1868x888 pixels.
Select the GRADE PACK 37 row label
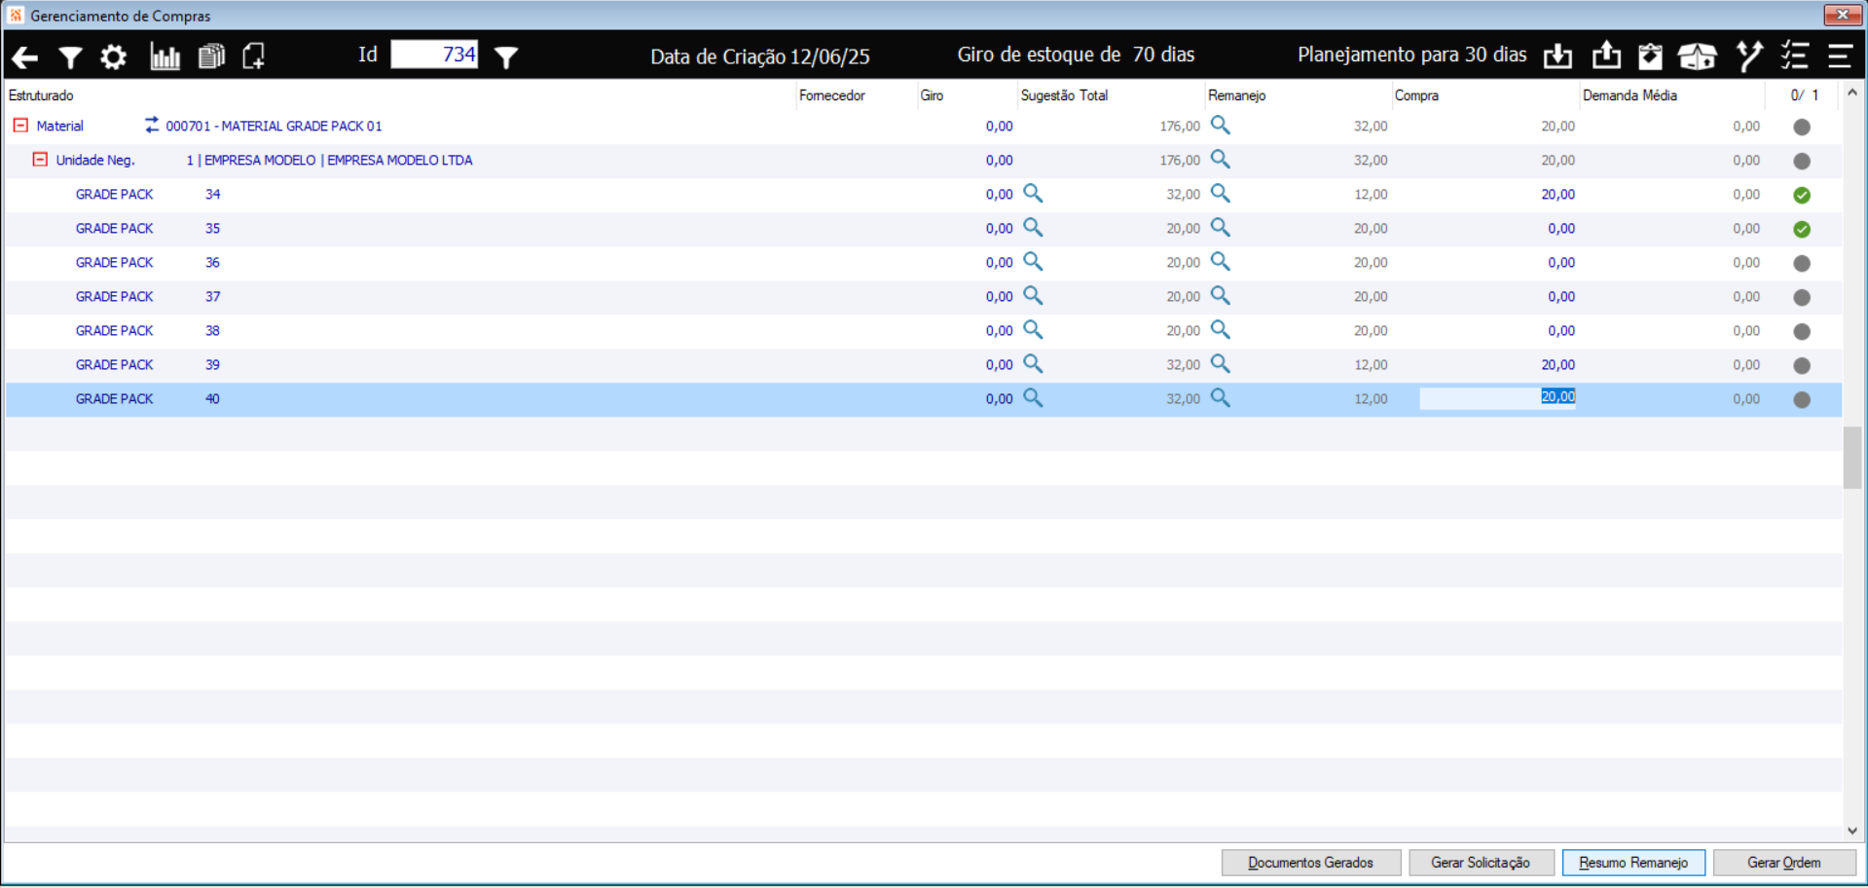(148, 296)
